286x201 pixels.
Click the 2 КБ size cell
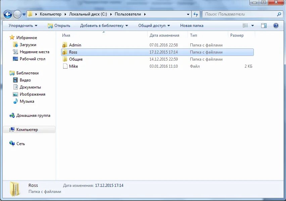(x=248, y=66)
